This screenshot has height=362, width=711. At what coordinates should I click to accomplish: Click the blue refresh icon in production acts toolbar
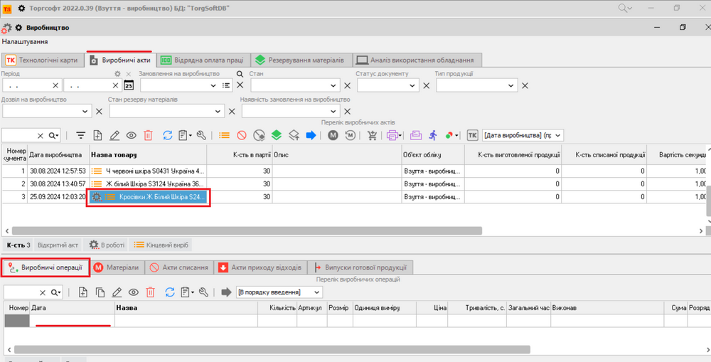(168, 135)
